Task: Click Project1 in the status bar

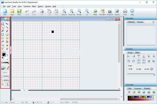Action: click(12, 102)
